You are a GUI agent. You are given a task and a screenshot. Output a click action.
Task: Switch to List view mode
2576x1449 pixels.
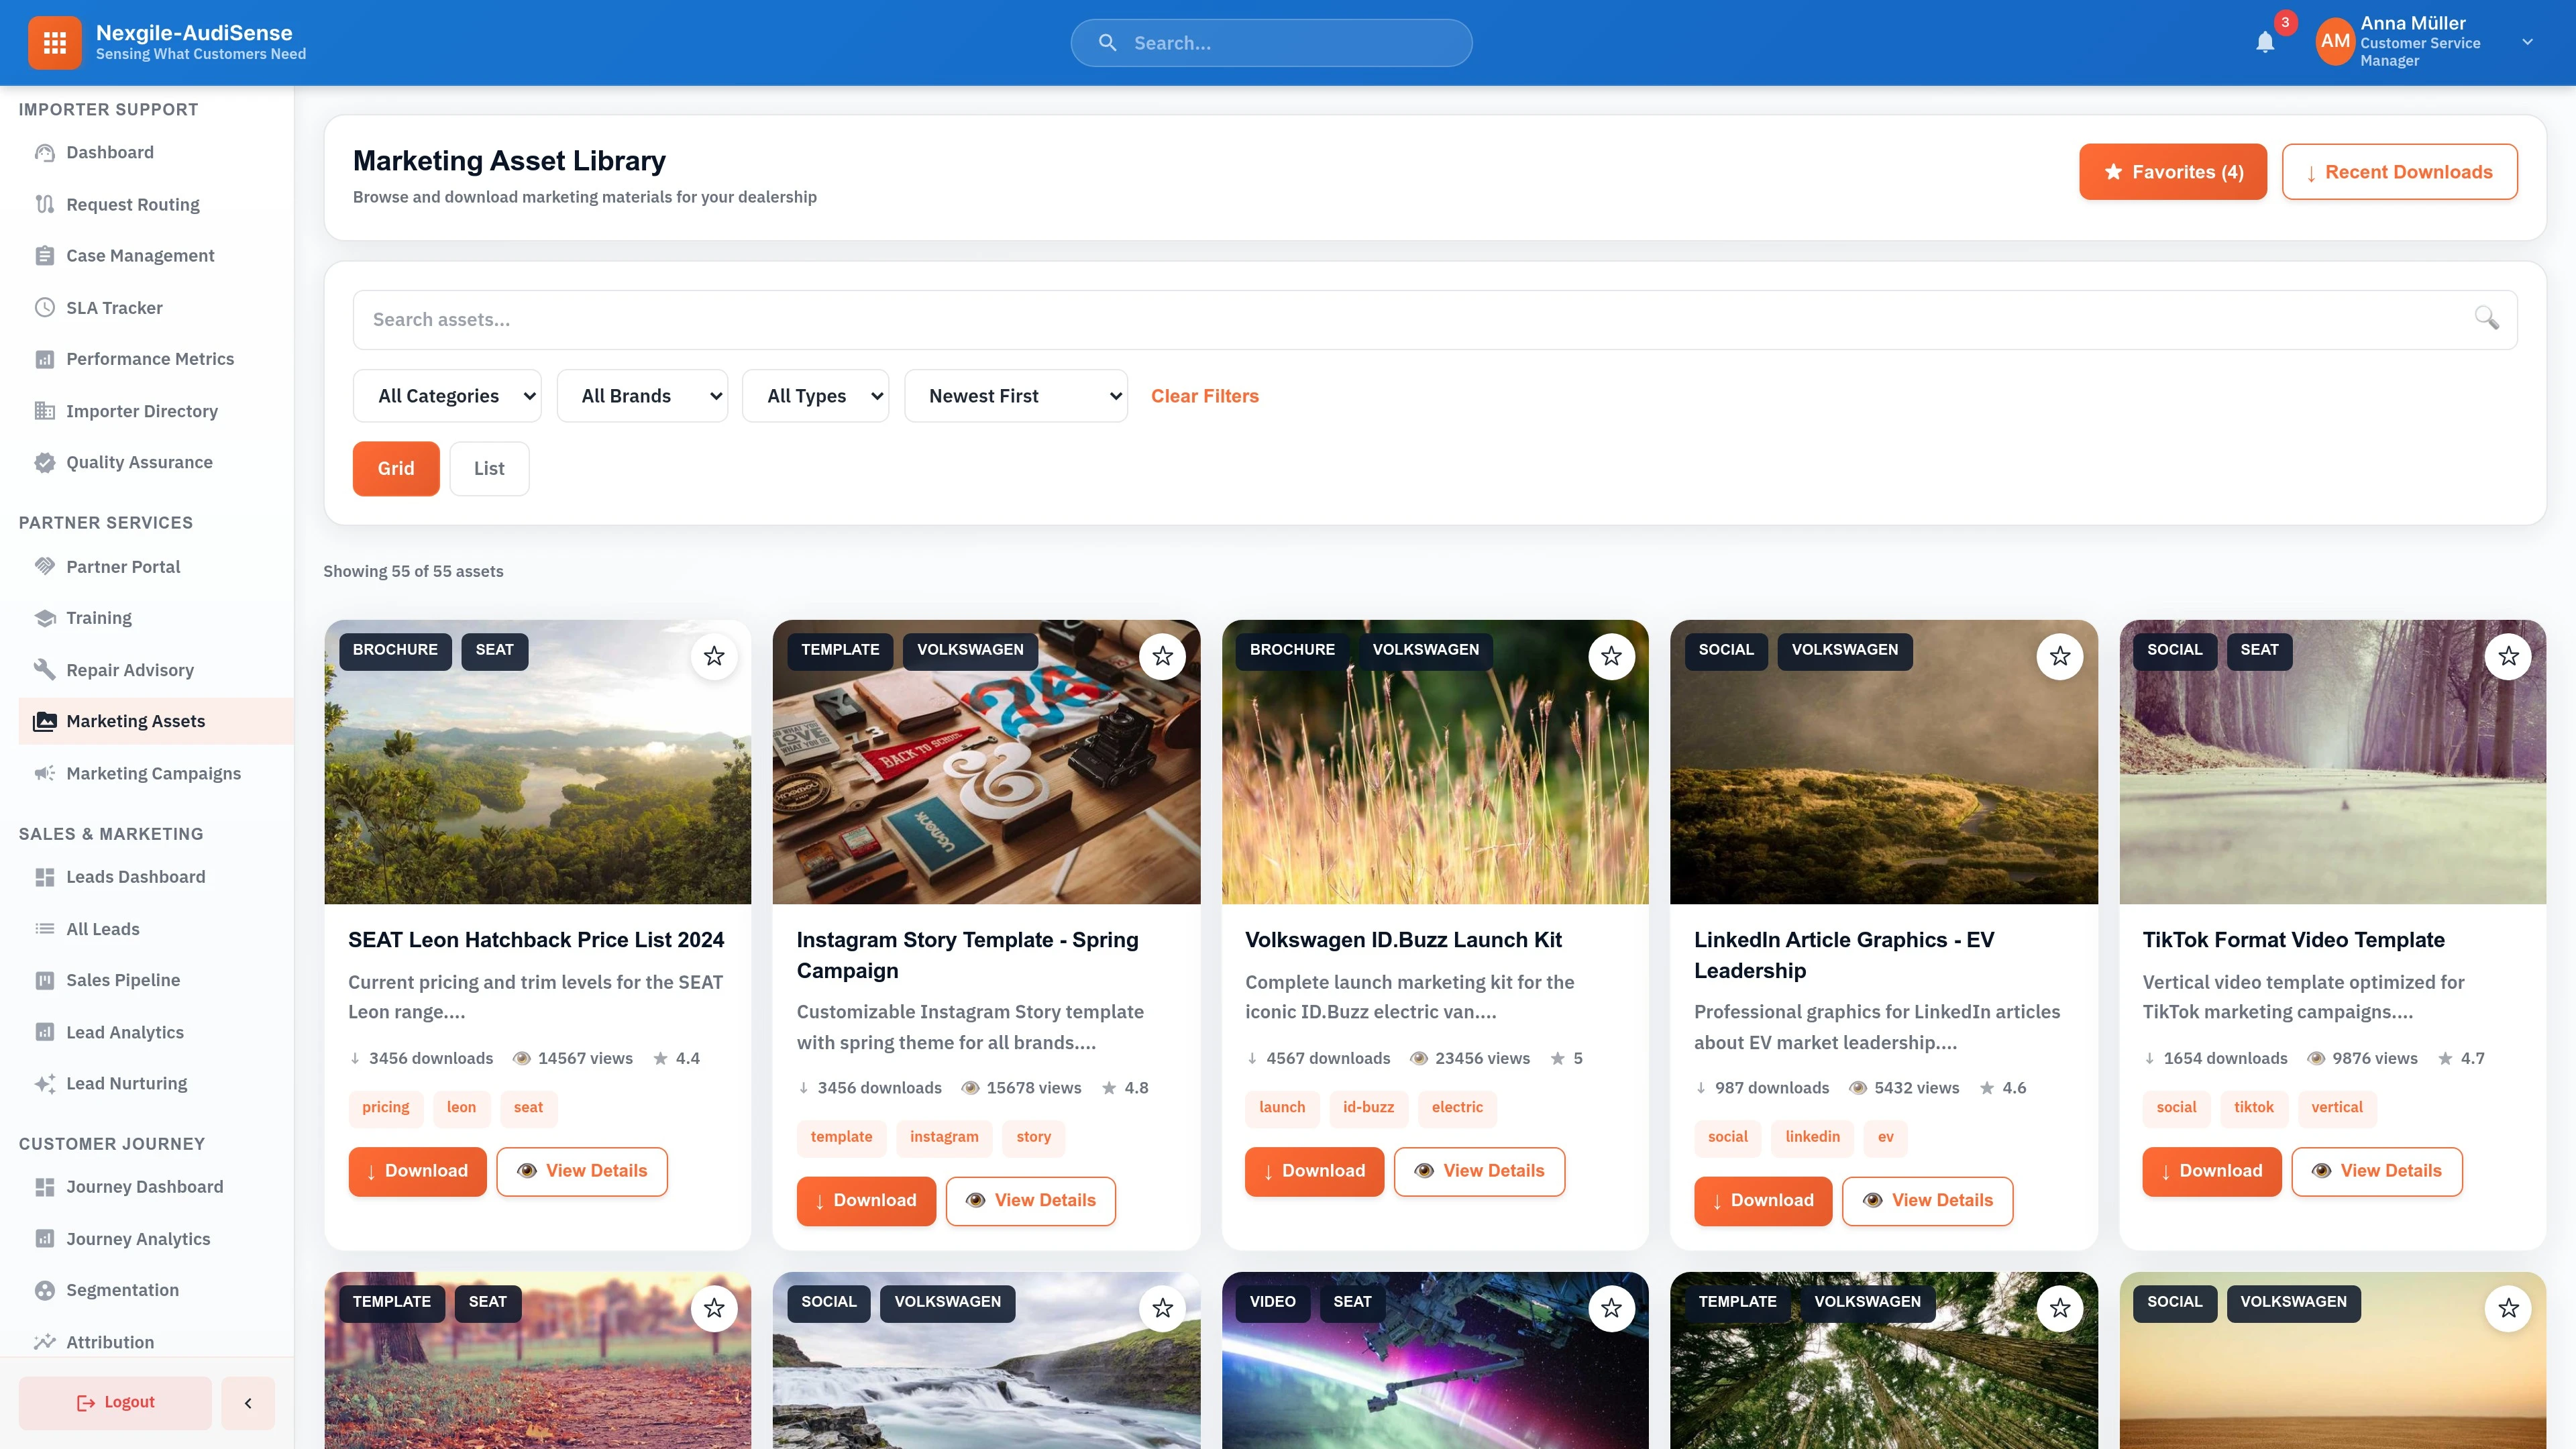[x=489, y=468]
